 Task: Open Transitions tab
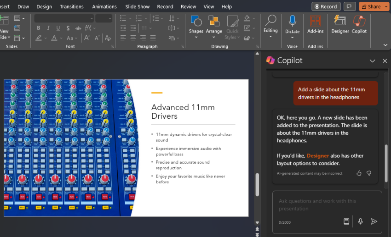click(x=72, y=7)
